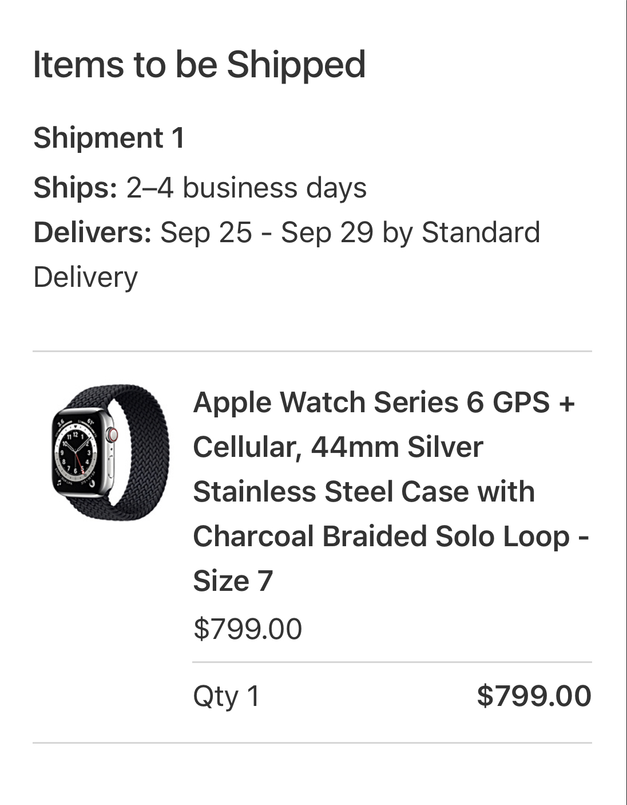Screen dimensions: 627x805
Task: Click the 'Shipment 1' label
Action: tap(109, 138)
